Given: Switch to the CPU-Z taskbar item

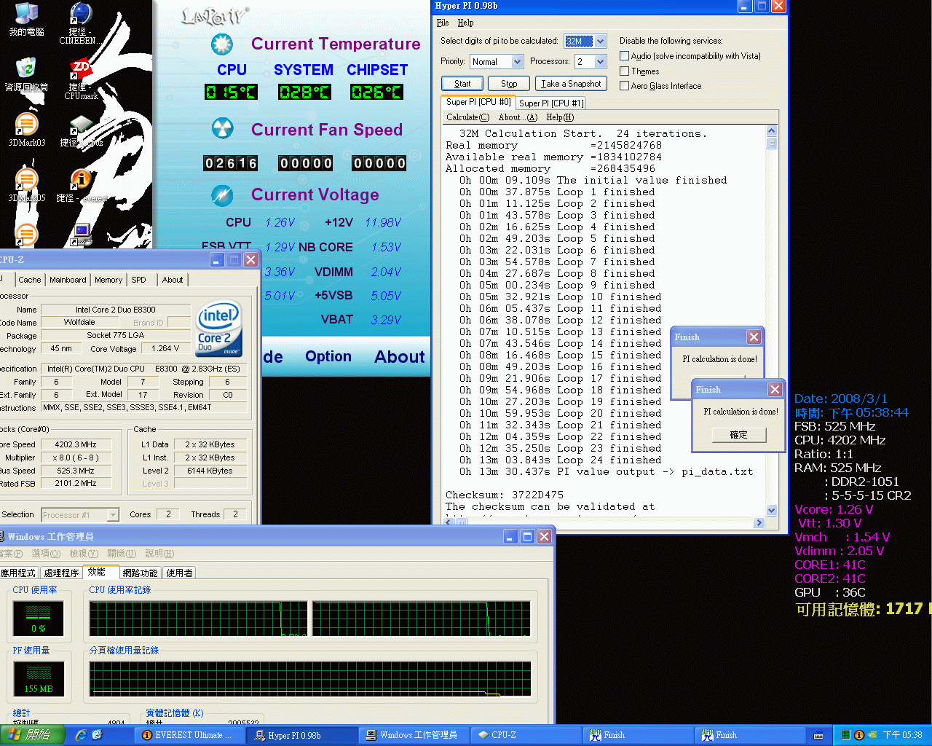Looking at the screenshot, I should (526, 735).
